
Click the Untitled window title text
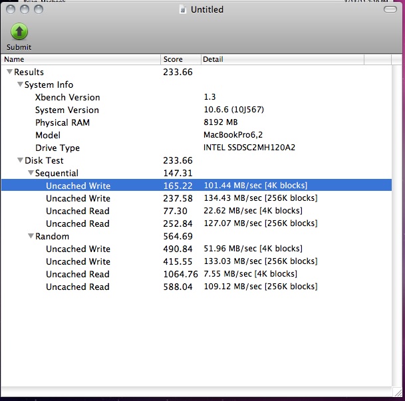tap(207, 10)
